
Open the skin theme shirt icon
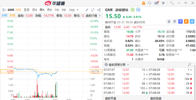(x=163, y=3)
